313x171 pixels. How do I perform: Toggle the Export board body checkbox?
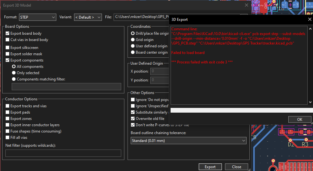click(x=7, y=33)
